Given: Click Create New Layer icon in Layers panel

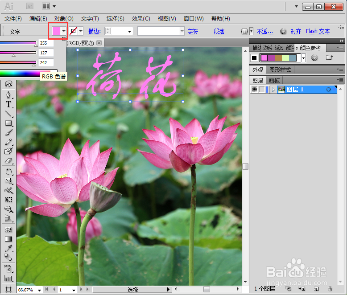Looking at the screenshot, I should coord(316,289).
